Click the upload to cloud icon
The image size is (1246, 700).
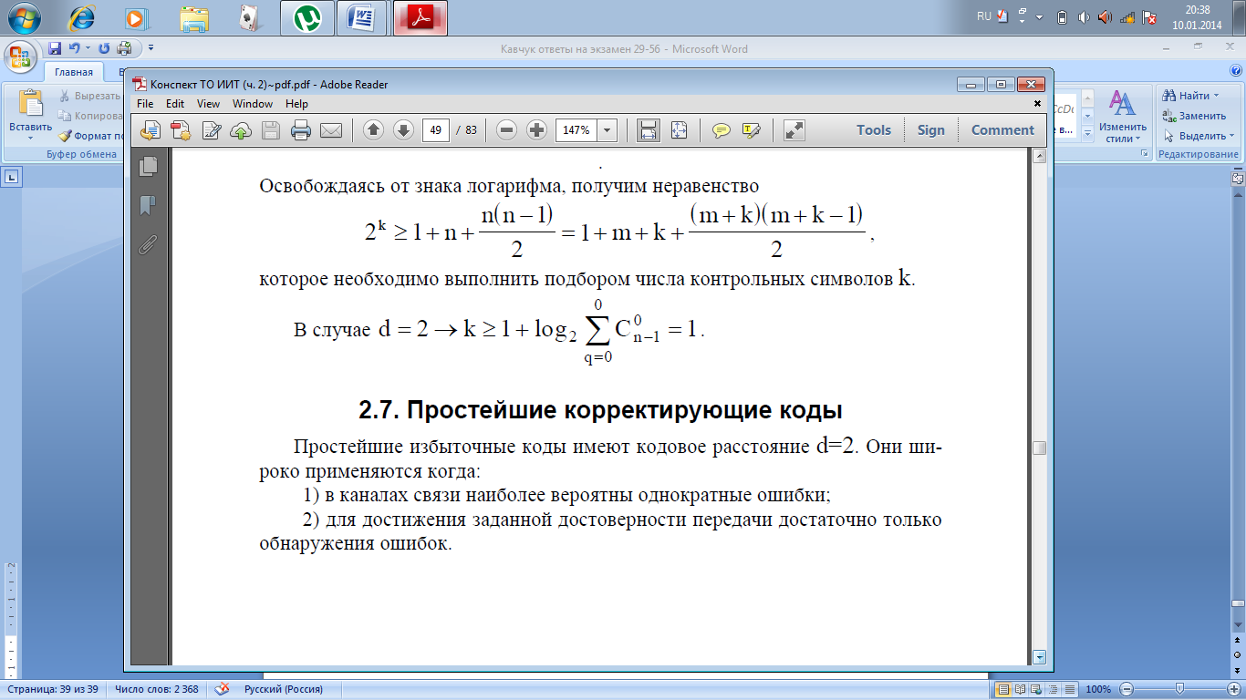(x=241, y=130)
